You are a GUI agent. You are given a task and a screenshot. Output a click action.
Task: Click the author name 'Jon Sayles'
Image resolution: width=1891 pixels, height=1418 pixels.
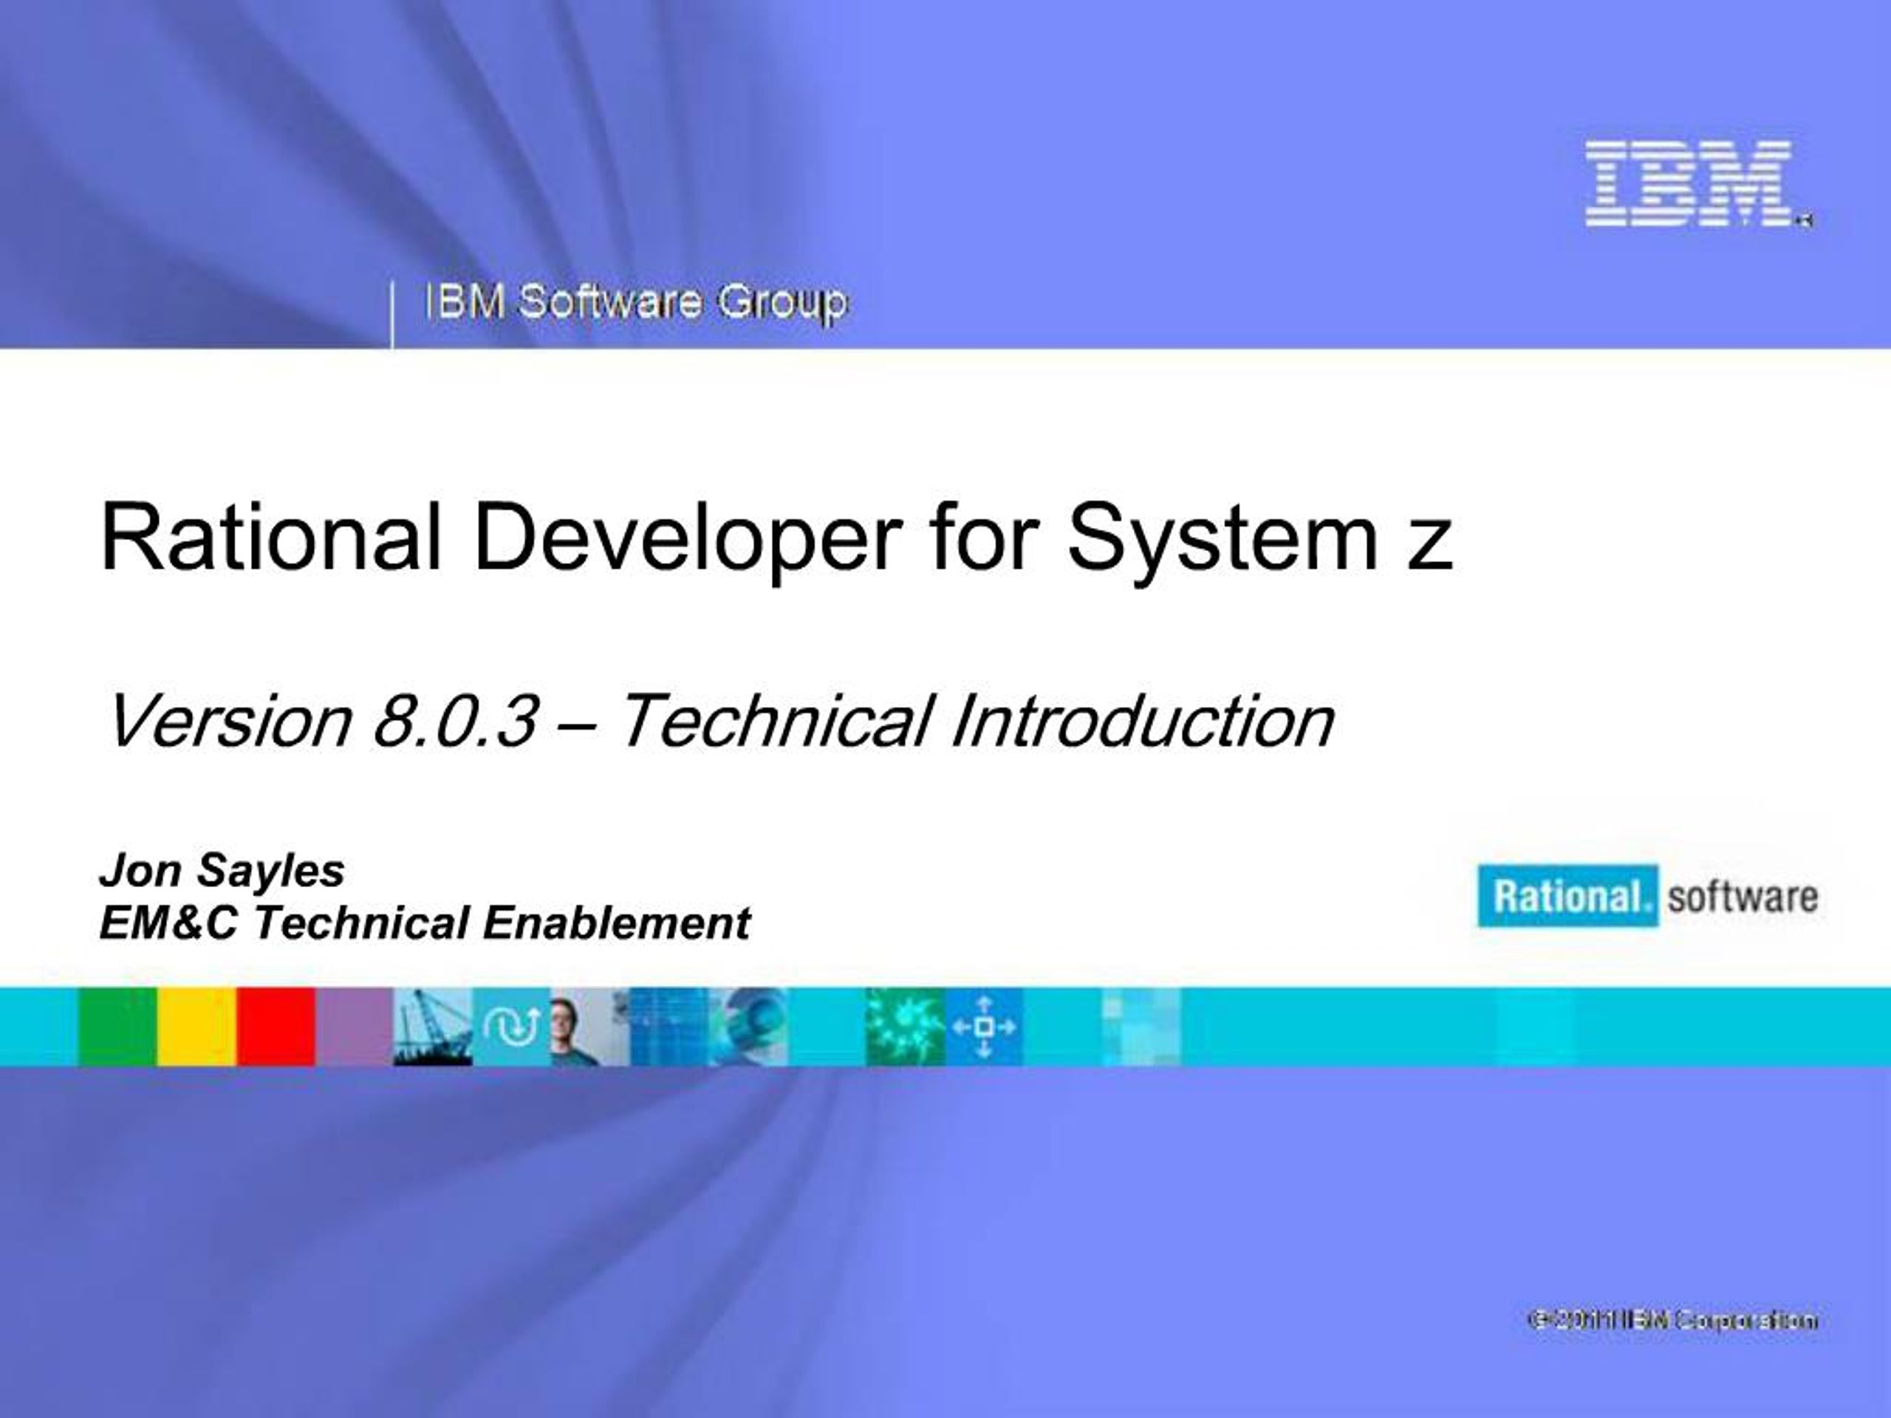coord(222,870)
